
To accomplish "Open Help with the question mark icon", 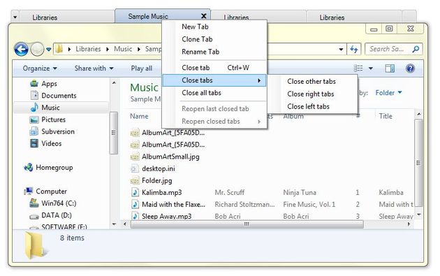I will click(x=410, y=68).
